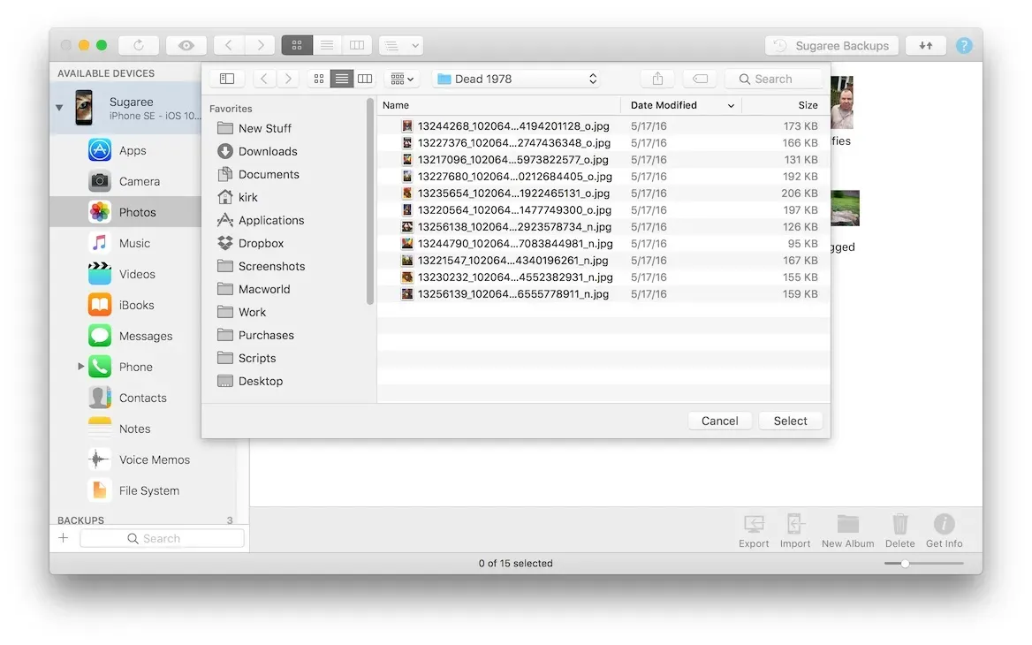
Task: Switch the file dialog to column view
Action: tap(364, 78)
